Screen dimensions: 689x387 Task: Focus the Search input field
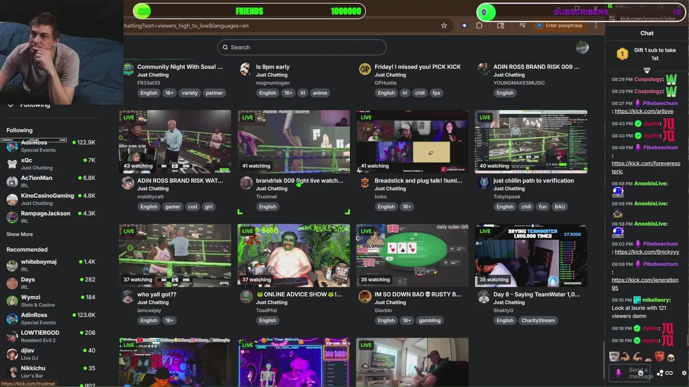301,47
